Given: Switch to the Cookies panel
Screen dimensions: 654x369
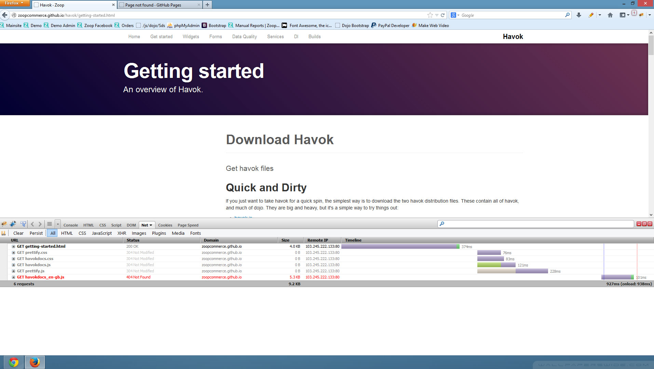Looking at the screenshot, I should 165,225.
